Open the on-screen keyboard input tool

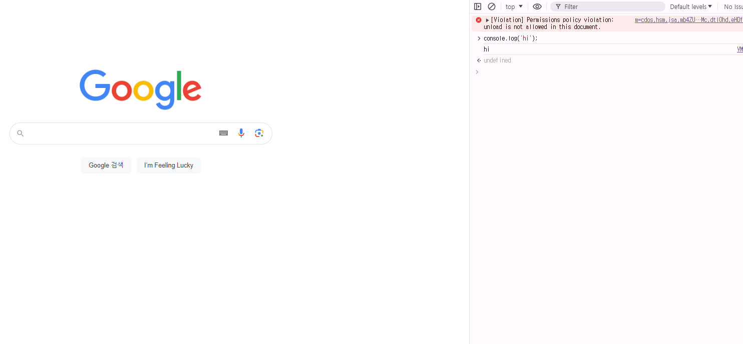click(x=224, y=133)
